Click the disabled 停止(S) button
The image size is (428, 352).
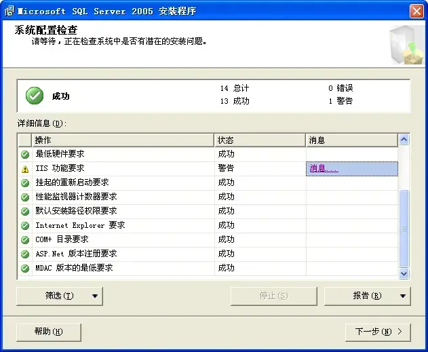[274, 296]
